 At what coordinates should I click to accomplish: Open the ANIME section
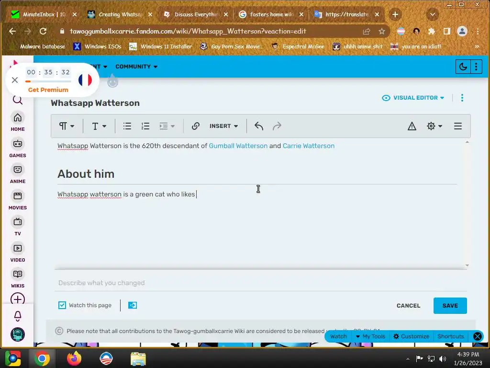coord(18,174)
